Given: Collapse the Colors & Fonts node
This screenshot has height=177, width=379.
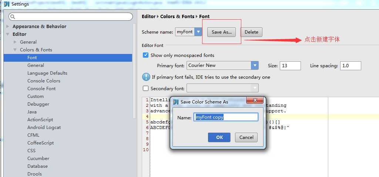Looking at the screenshot, I should [x=15, y=50].
